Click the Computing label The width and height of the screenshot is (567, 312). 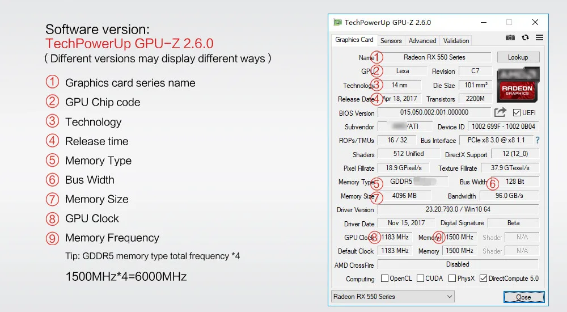(360, 279)
